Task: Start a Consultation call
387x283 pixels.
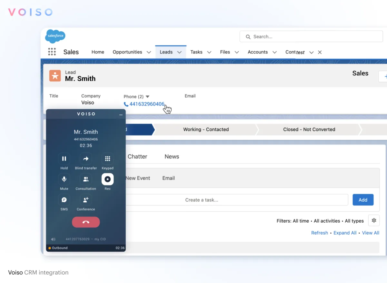Action: (86, 179)
